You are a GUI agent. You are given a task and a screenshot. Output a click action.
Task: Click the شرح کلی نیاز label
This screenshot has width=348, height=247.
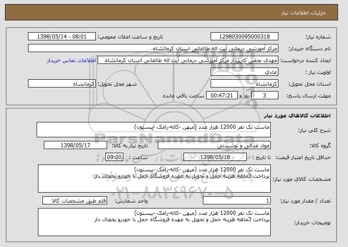(x=314, y=130)
